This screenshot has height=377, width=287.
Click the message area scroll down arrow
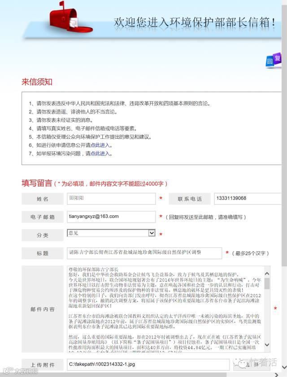coord(267,345)
